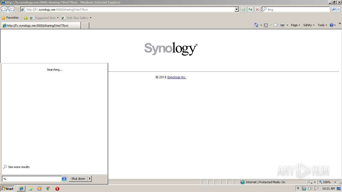This screenshot has width=342, height=192.
Task: Click the Compatibility View icon
Action: (x=243, y=9)
